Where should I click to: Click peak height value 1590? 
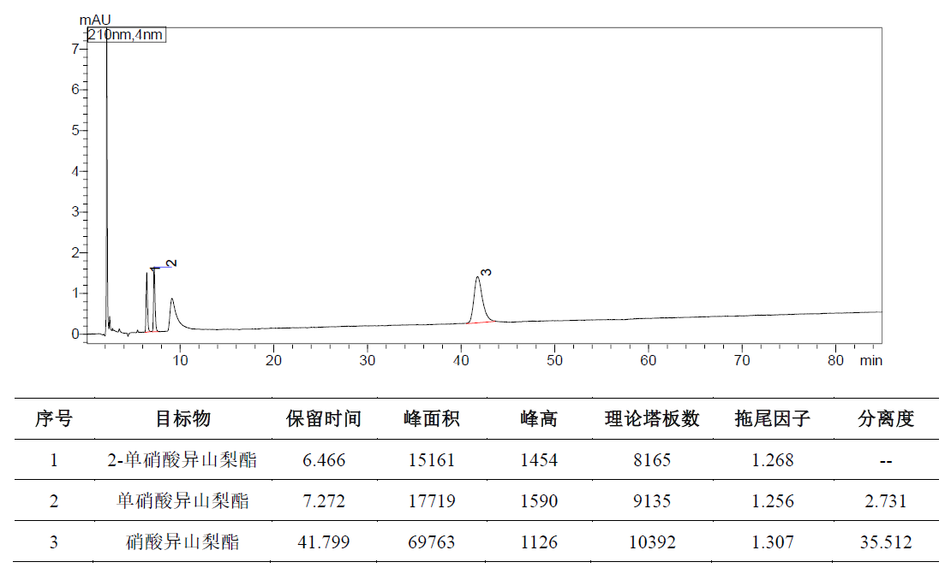click(x=539, y=500)
